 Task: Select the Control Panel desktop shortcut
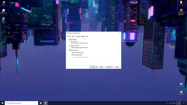pyautogui.click(x=181, y=85)
